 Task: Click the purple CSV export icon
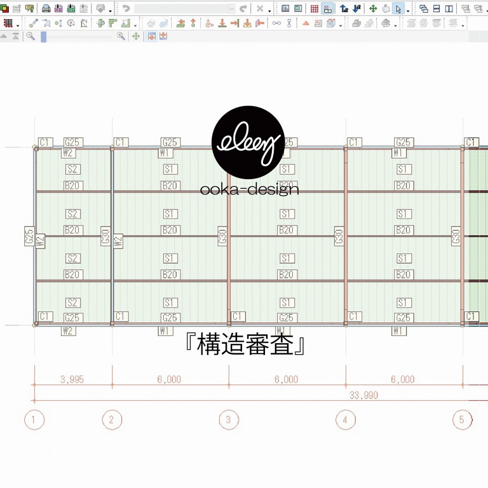pyautogui.click(x=59, y=9)
